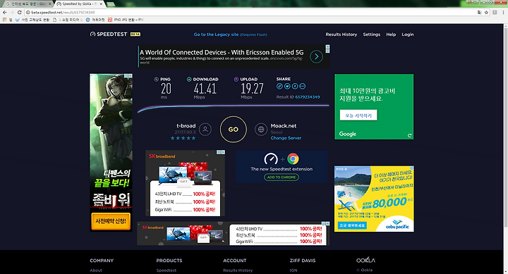The image size is (508, 274).
Task: Click the browser forward arrow
Action: click(x=12, y=12)
